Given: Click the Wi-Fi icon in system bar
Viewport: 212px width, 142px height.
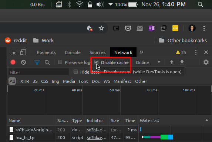Looking at the screenshot, I should (x=80, y=4).
